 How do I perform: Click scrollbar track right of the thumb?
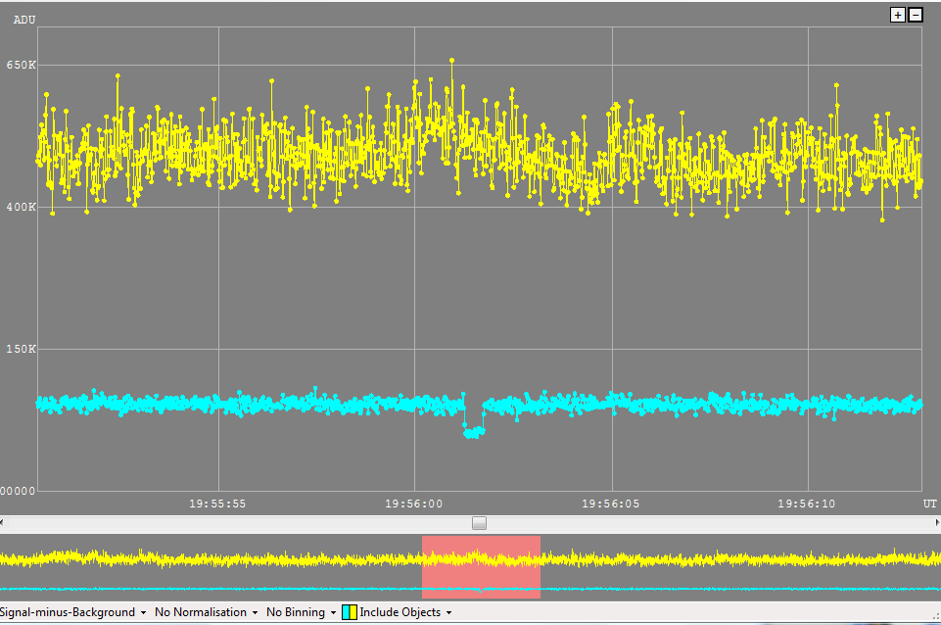pos(705,523)
